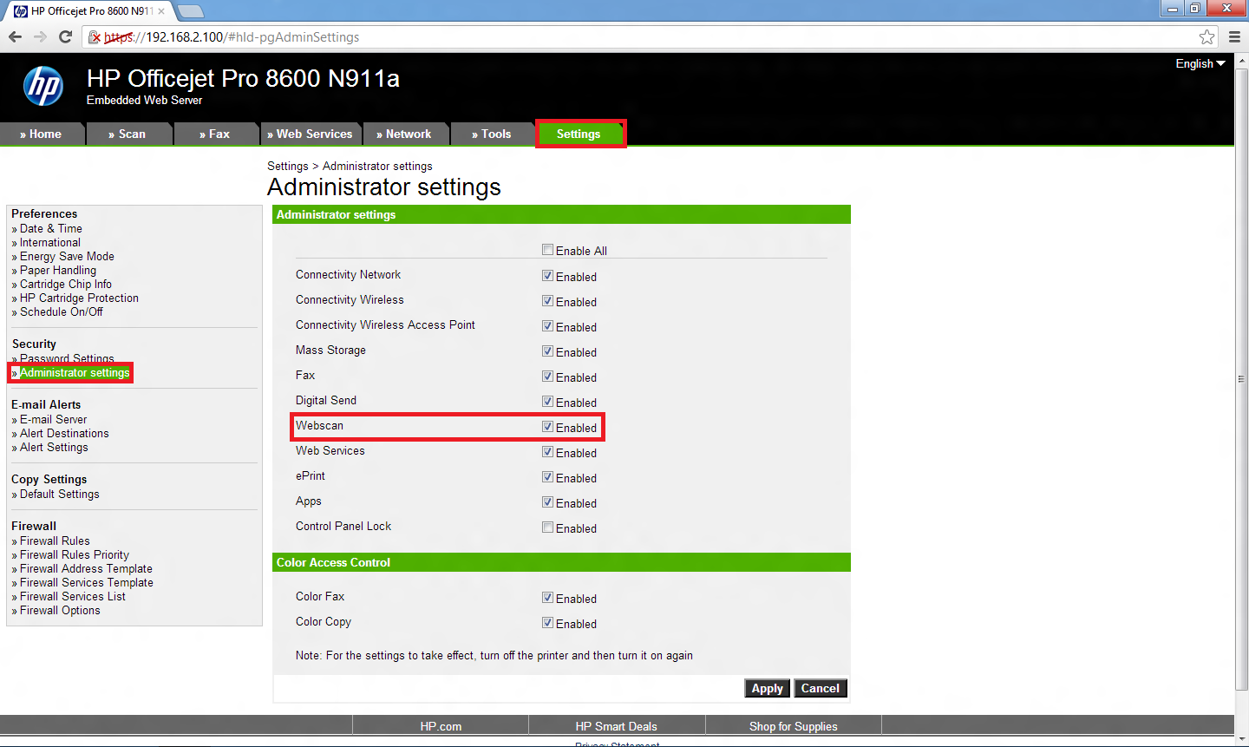
Task: Open Firewall Rules link
Action: pyautogui.click(x=55, y=541)
